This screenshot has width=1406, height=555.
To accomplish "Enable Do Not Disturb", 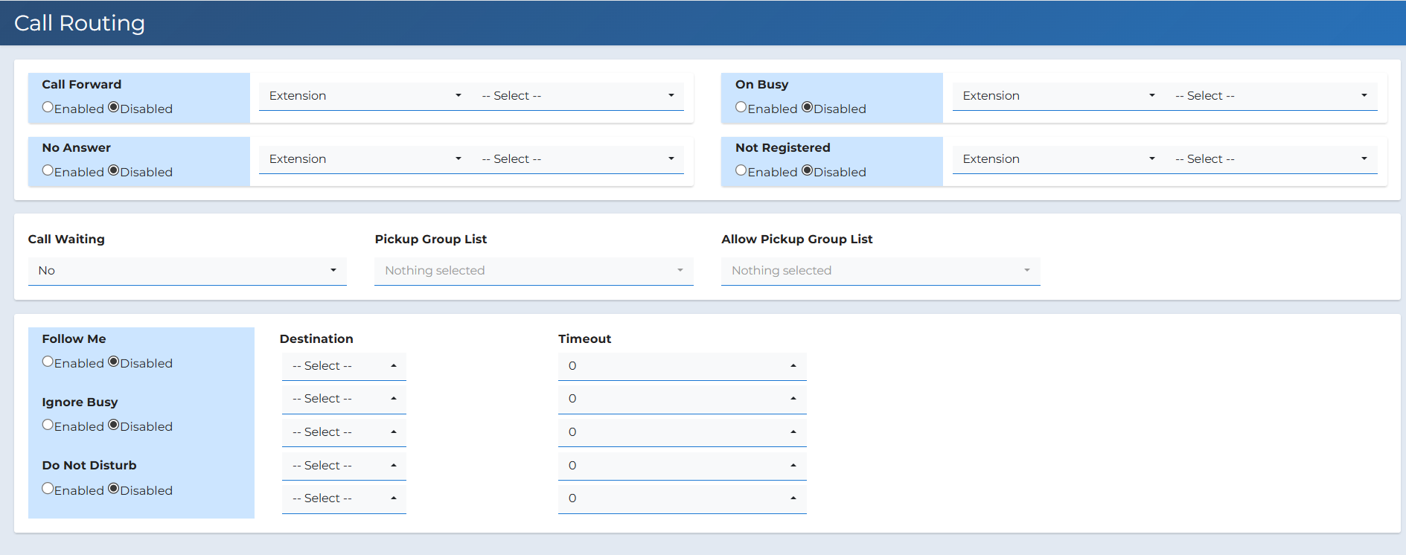I will pos(48,489).
